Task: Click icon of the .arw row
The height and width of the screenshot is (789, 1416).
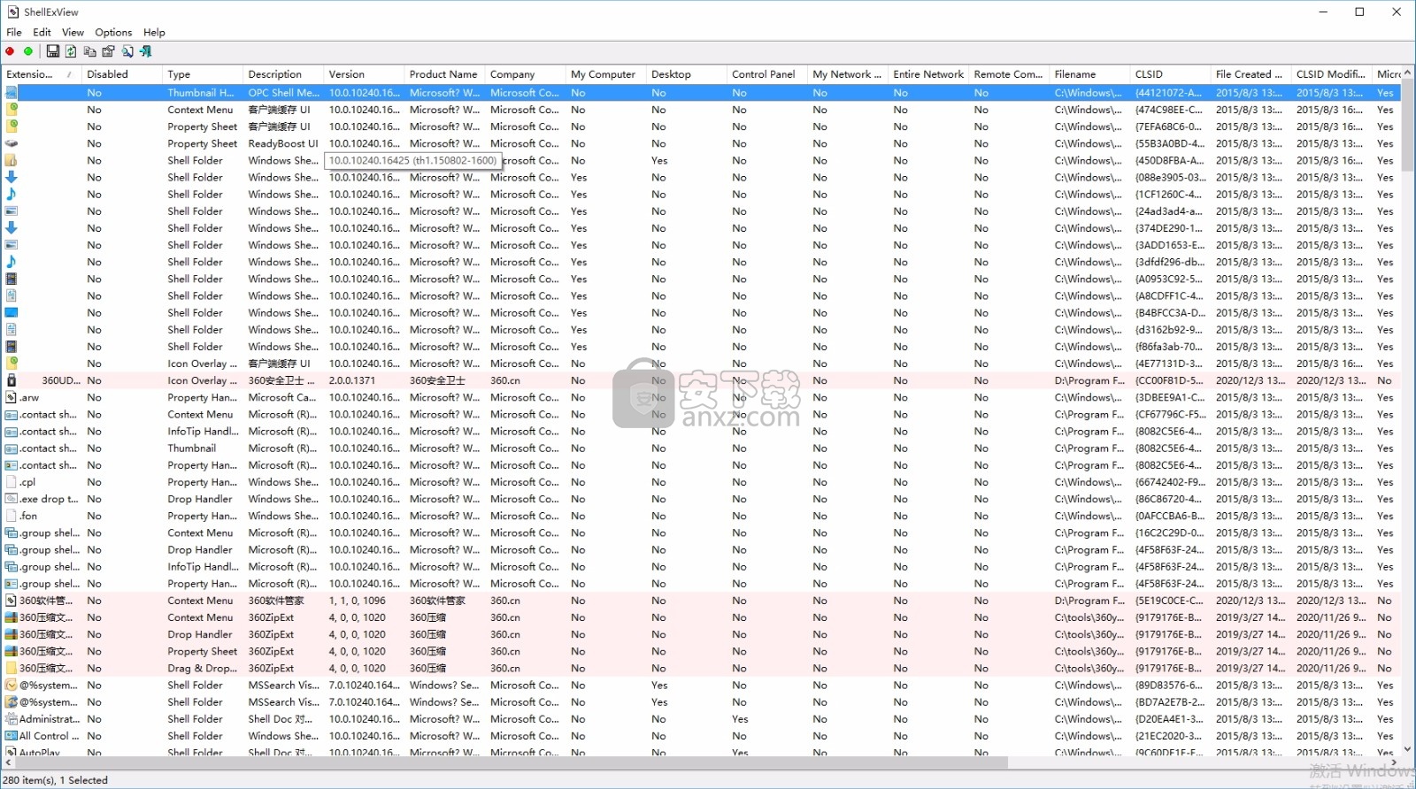Action: [x=12, y=397]
